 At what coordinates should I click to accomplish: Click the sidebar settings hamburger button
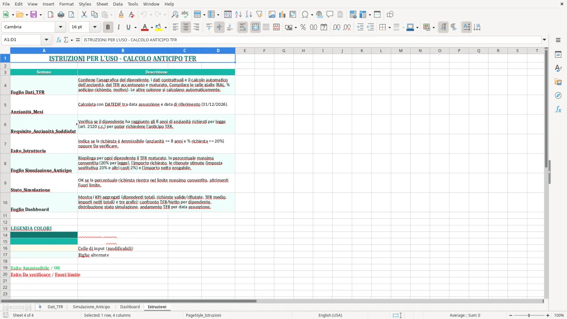(x=558, y=41)
